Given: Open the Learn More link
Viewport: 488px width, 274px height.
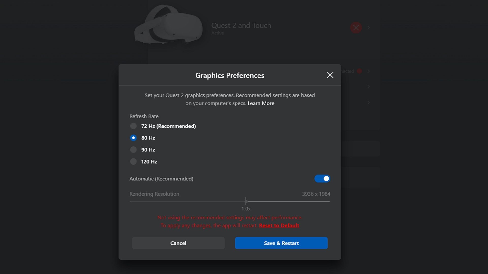Looking at the screenshot, I should tap(261, 103).
